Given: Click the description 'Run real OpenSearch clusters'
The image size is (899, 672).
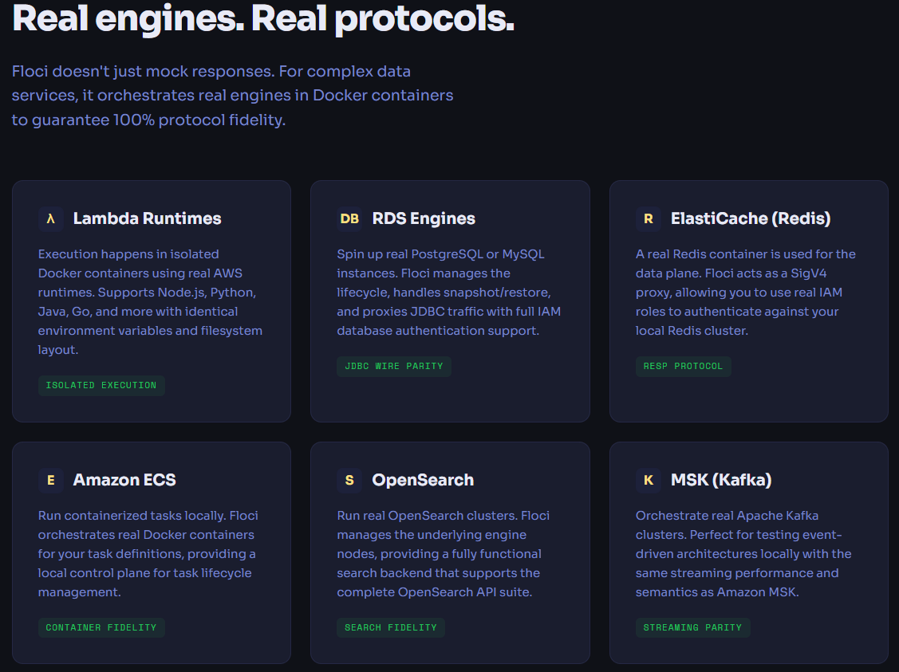Looking at the screenshot, I should (444, 553).
